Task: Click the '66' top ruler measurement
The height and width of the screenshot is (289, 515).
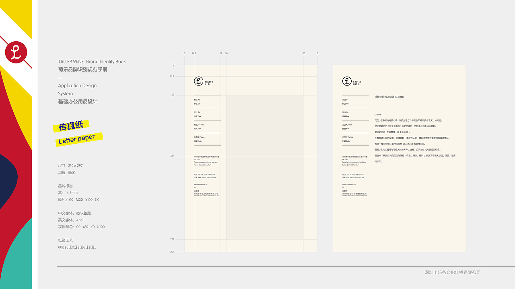Action: (226, 53)
